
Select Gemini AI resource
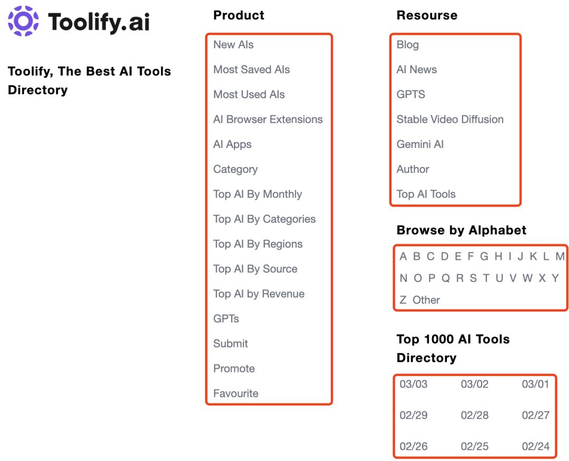pos(420,144)
